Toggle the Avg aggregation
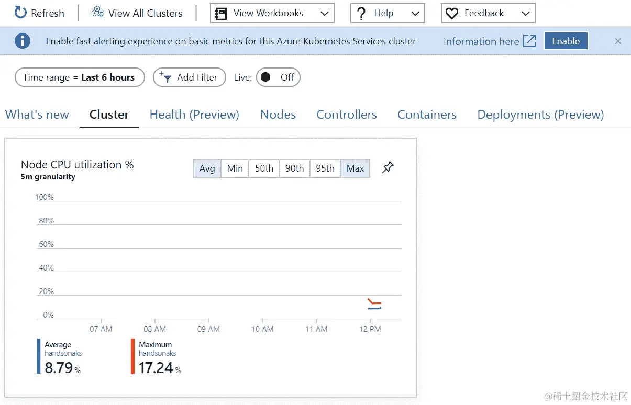Viewport: 631px width, 405px height. tap(207, 168)
